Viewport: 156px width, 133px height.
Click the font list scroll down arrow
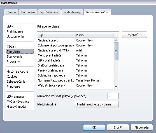pos(116,87)
